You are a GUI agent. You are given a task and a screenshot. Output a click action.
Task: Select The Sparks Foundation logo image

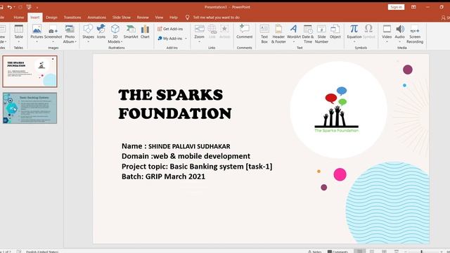[x=337, y=110]
